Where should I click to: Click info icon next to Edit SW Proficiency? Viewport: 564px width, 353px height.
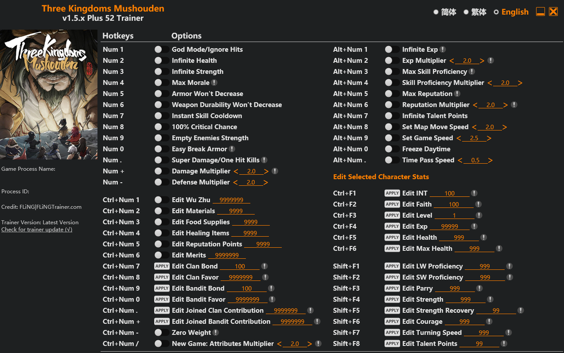point(510,277)
